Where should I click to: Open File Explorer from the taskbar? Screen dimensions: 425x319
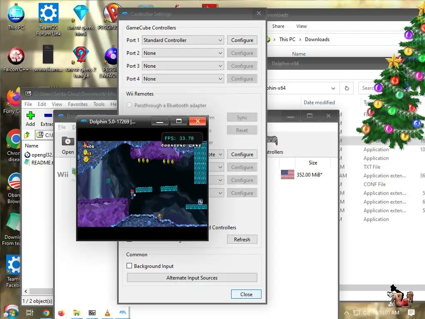(x=77, y=313)
